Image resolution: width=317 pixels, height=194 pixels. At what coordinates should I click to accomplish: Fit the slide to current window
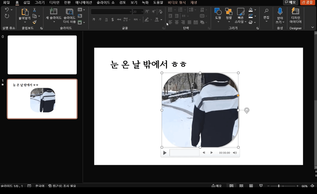click(x=313, y=186)
